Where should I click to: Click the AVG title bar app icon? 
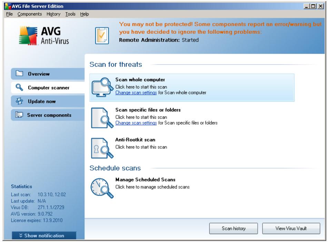click(x=8, y=6)
